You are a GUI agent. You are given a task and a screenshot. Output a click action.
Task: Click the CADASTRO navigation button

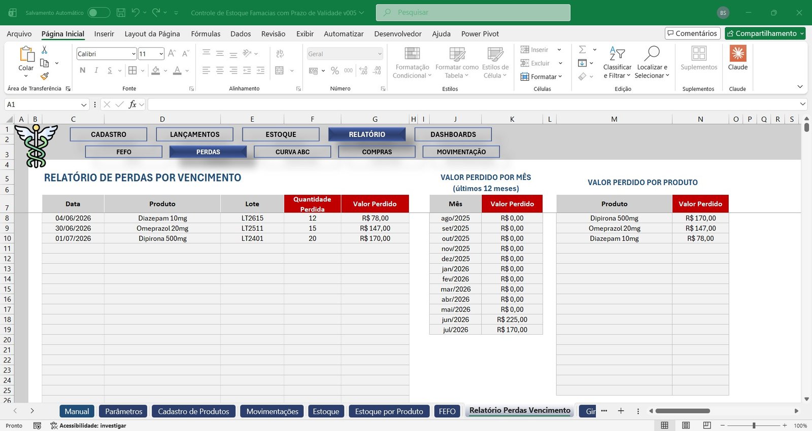click(x=109, y=134)
